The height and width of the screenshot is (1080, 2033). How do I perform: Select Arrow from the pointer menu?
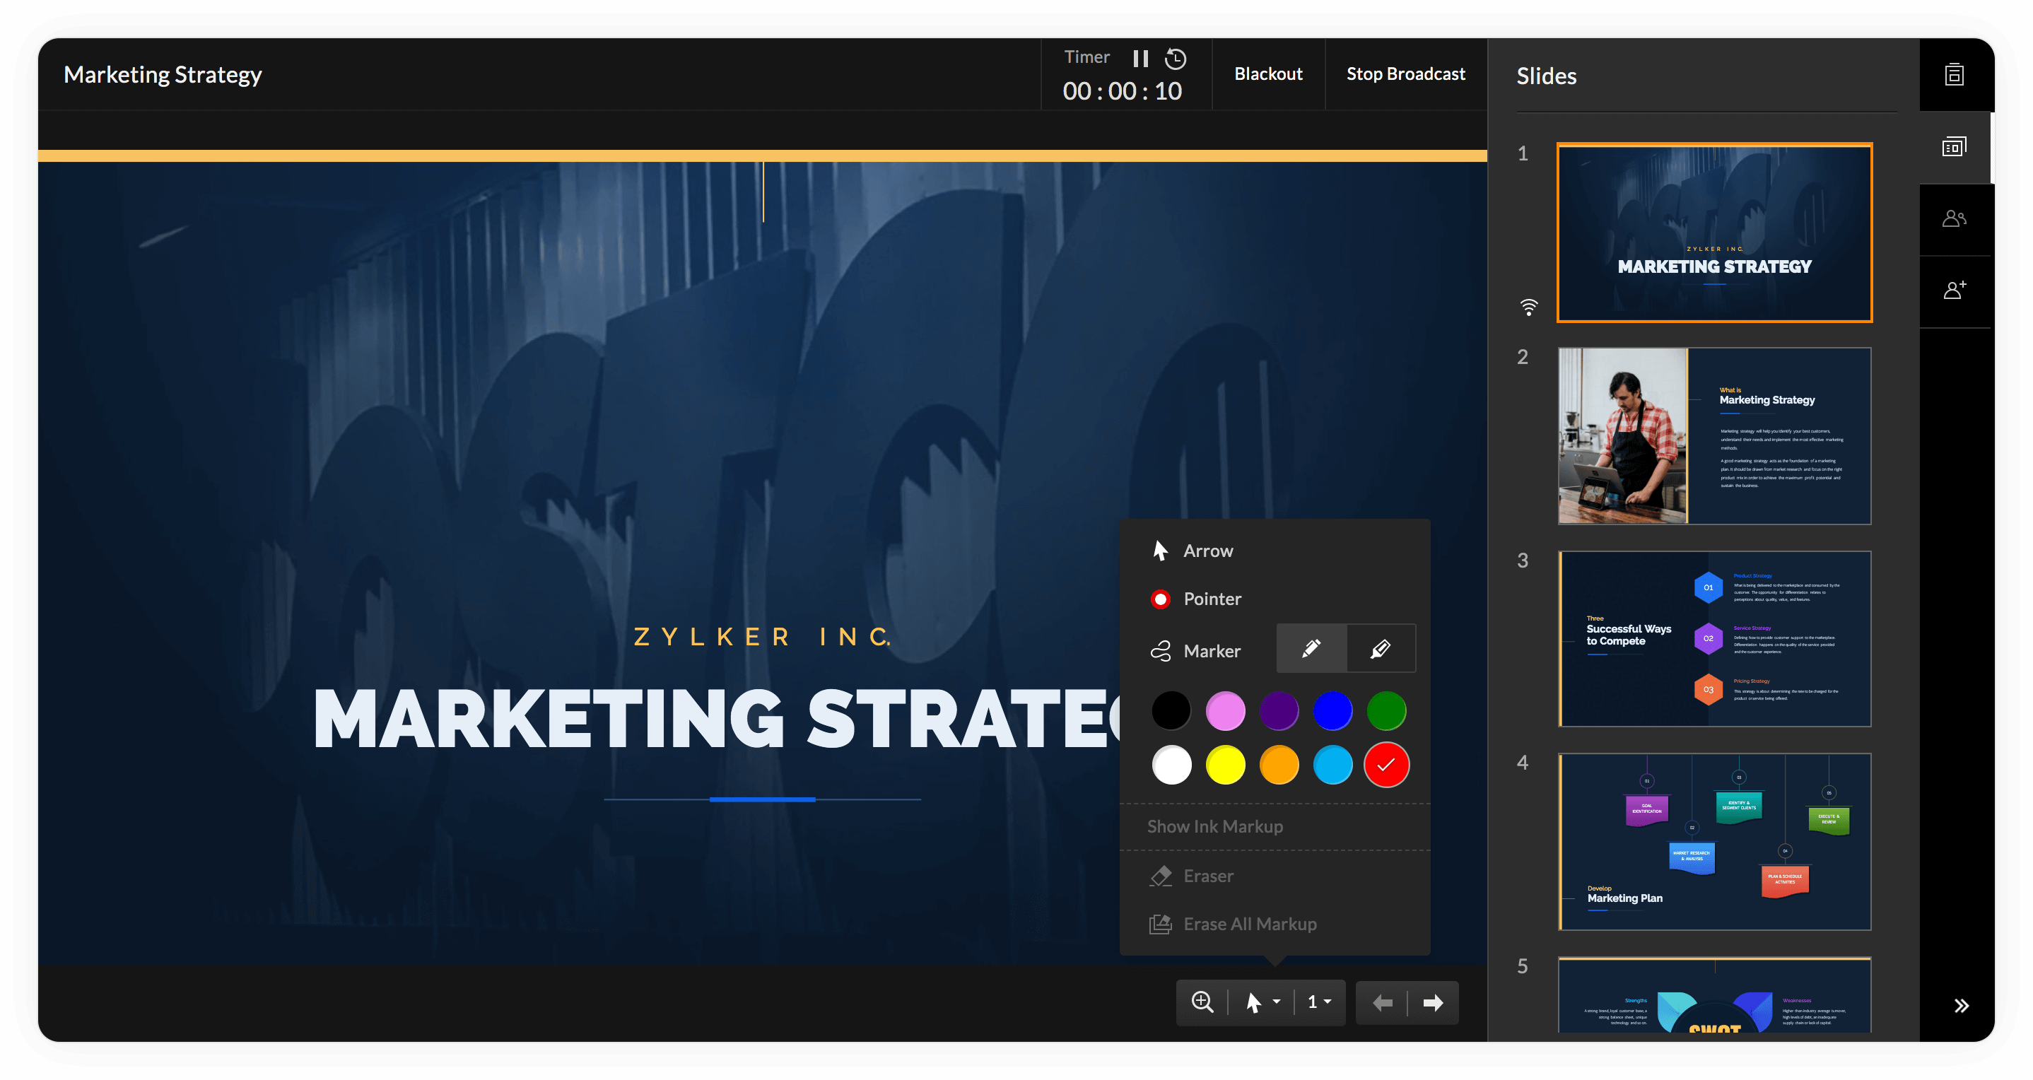(1207, 551)
